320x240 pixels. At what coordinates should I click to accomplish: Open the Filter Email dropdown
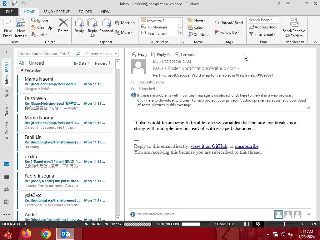[262, 34]
